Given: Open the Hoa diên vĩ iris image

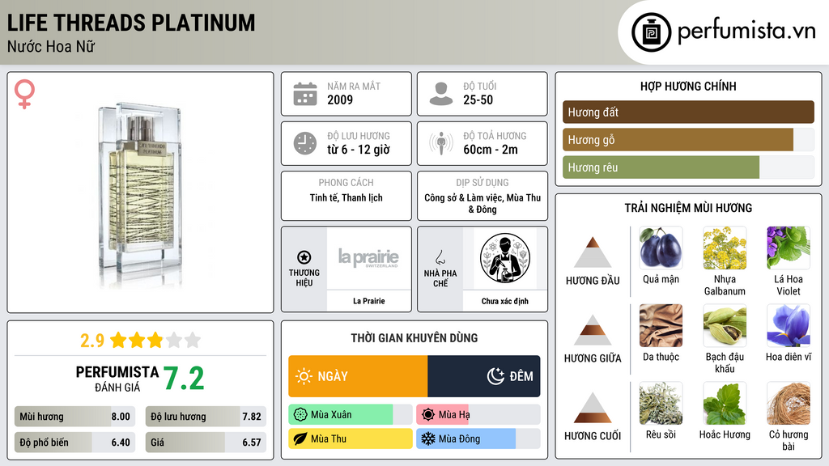Looking at the screenshot, I should click(x=789, y=325).
